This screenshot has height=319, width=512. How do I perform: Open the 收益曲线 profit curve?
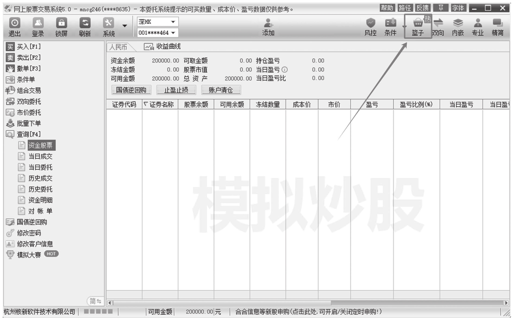click(162, 47)
